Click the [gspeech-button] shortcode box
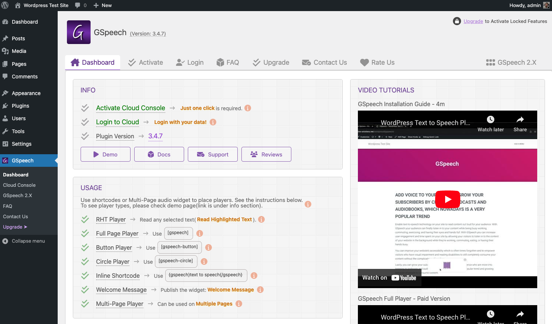 click(179, 247)
